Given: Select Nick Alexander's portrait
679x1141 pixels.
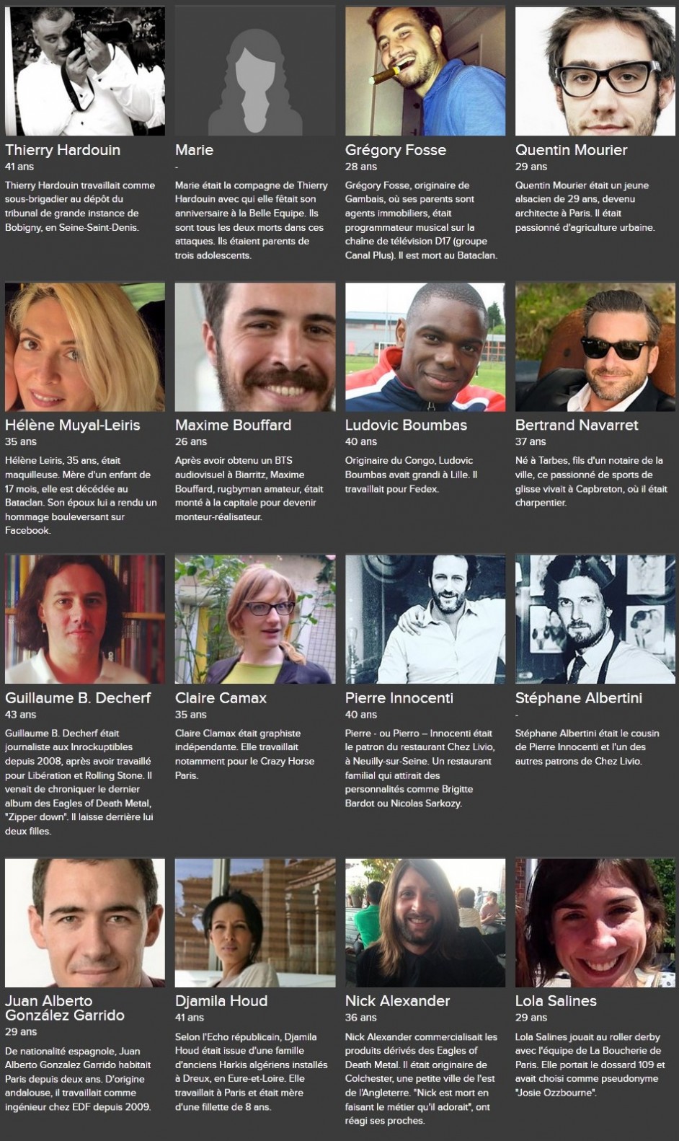Looking at the screenshot, I should (425, 922).
